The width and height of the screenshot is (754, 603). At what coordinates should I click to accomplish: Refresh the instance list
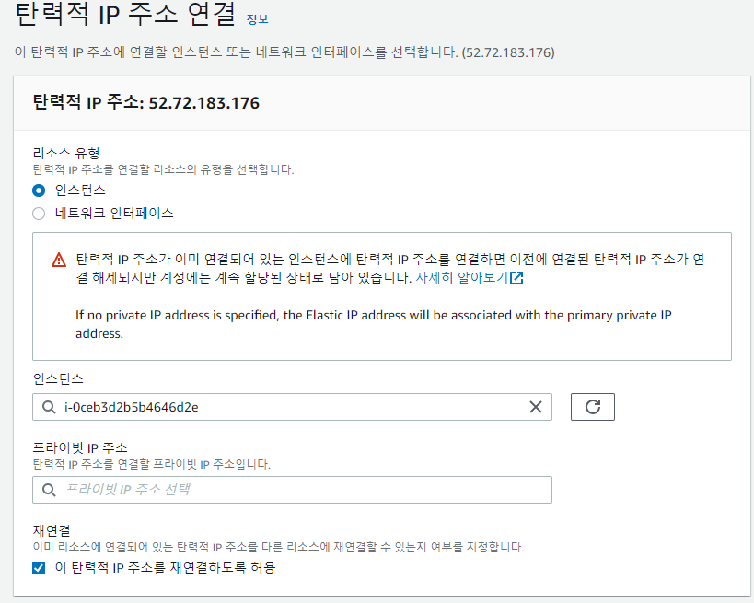pyautogui.click(x=593, y=407)
